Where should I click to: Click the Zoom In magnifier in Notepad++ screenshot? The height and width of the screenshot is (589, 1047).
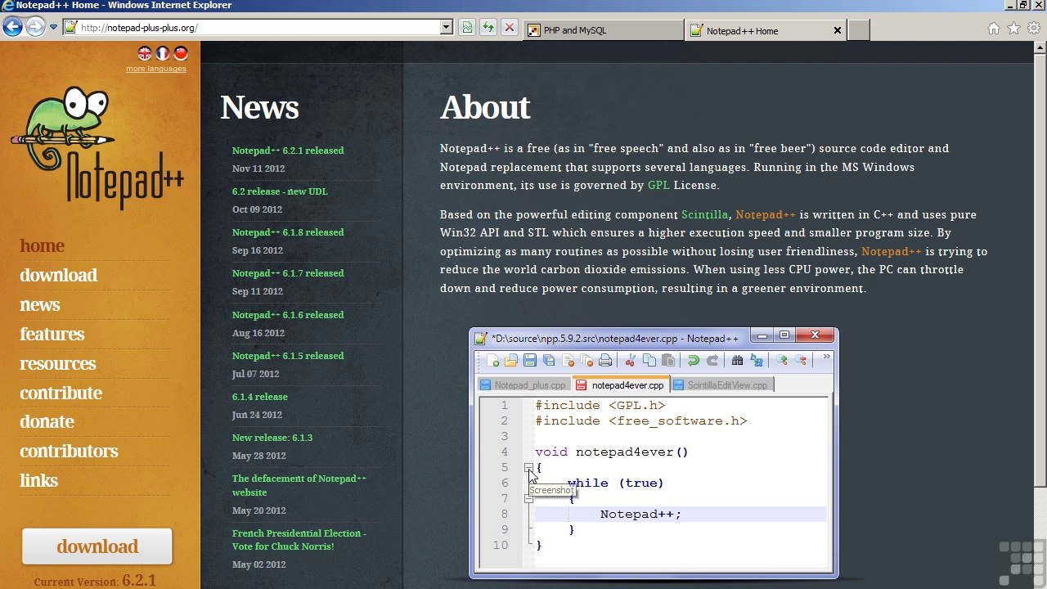pos(782,361)
